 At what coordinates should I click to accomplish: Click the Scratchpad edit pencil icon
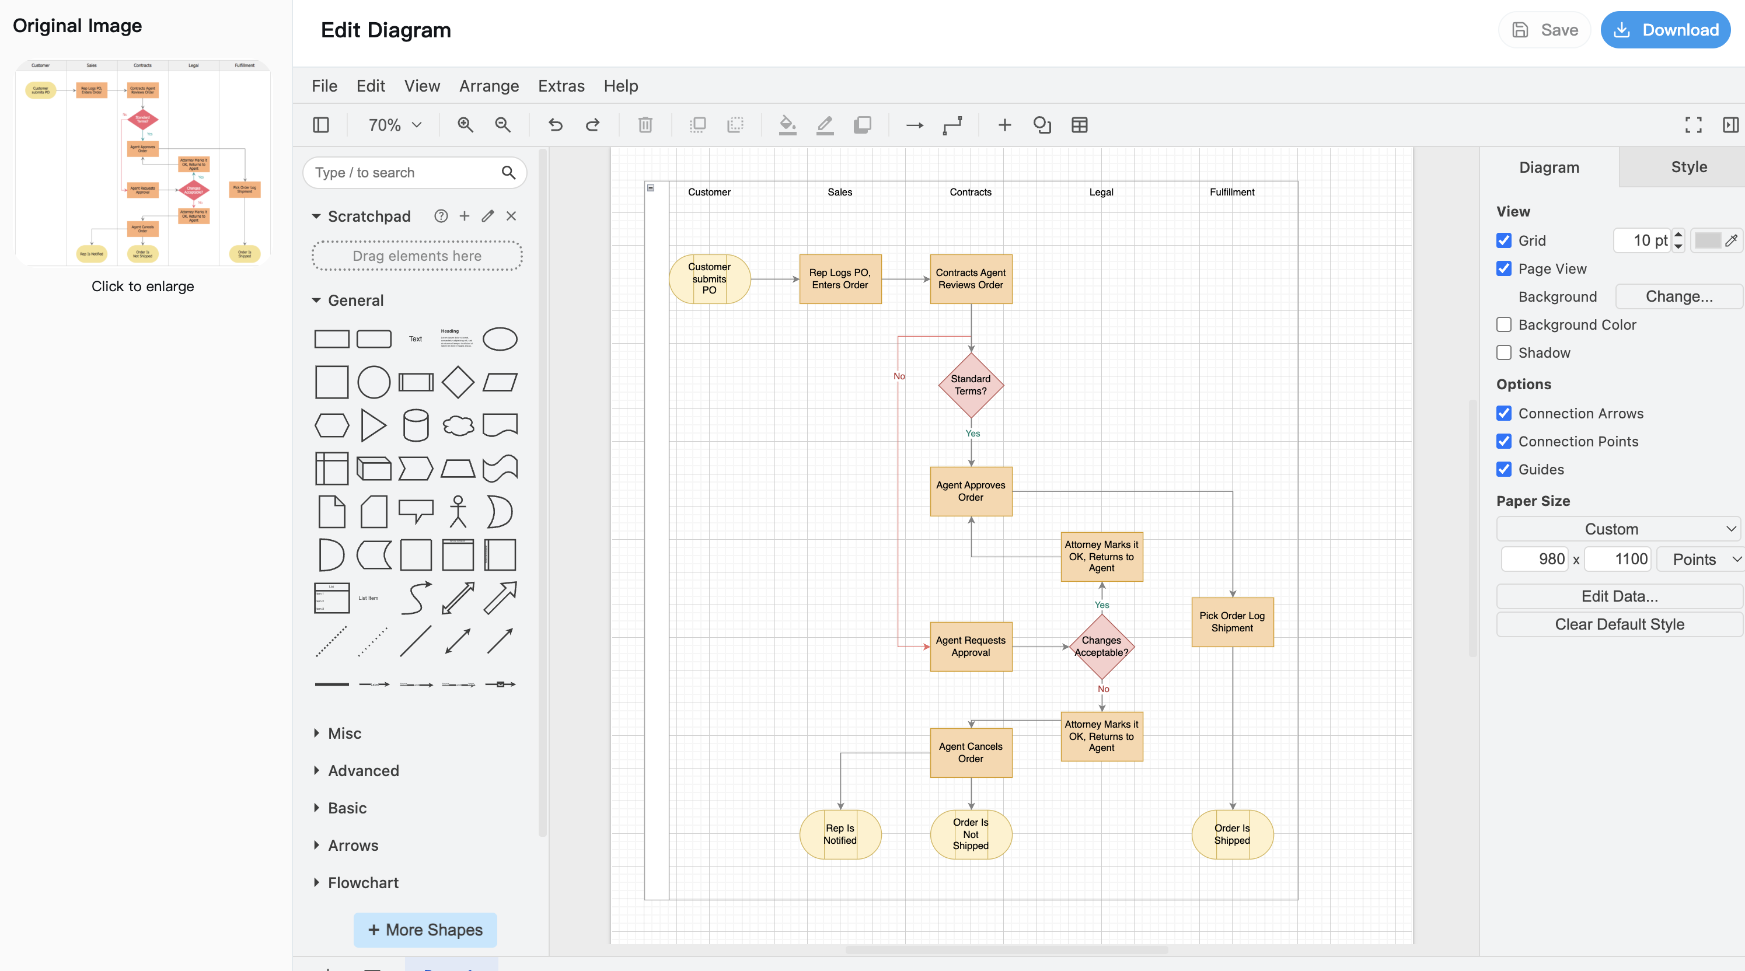pyautogui.click(x=488, y=216)
